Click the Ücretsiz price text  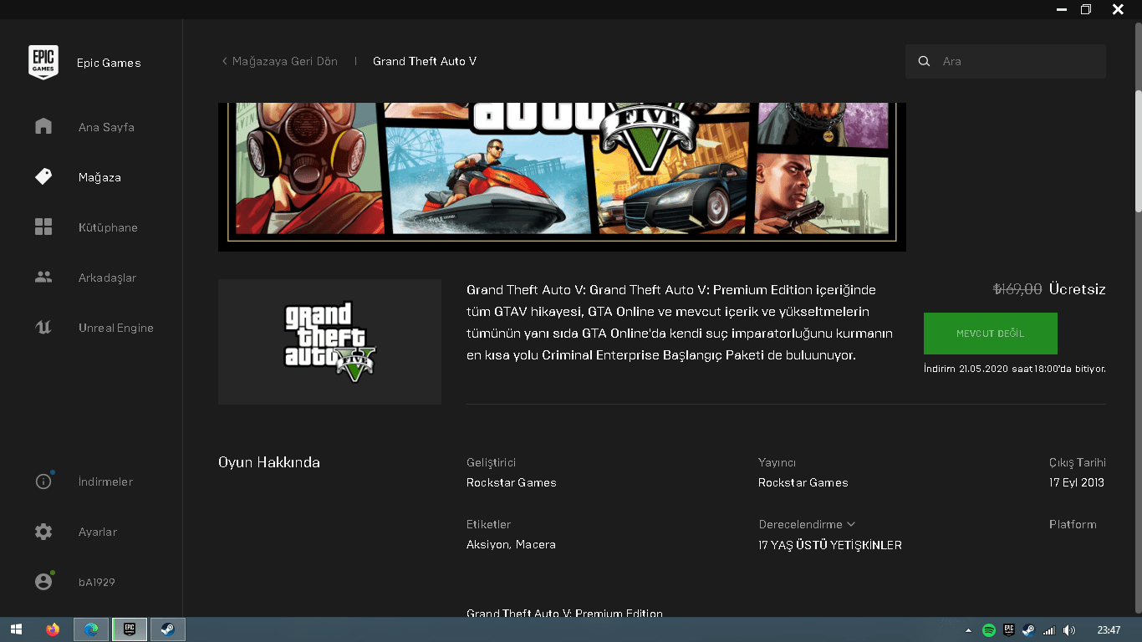pyautogui.click(x=1078, y=289)
